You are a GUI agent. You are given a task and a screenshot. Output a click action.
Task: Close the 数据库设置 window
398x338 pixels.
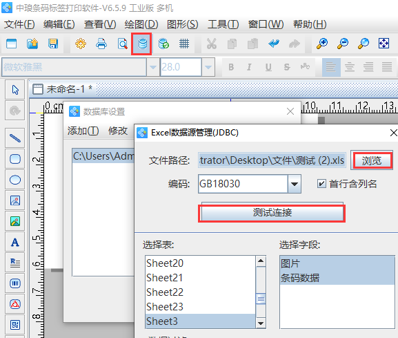(290, 111)
